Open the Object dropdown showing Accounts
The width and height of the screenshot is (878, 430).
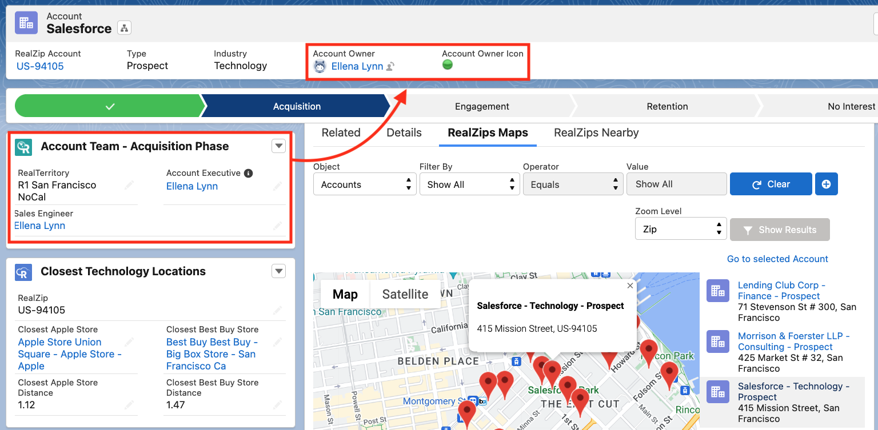pos(365,184)
